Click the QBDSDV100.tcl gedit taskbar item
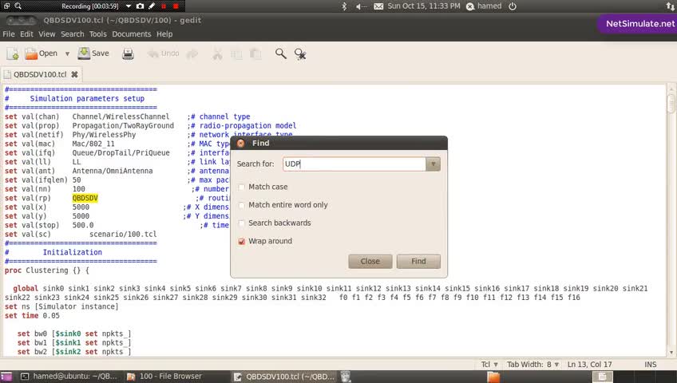This screenshot has height=383, width=677. (283, 377)
